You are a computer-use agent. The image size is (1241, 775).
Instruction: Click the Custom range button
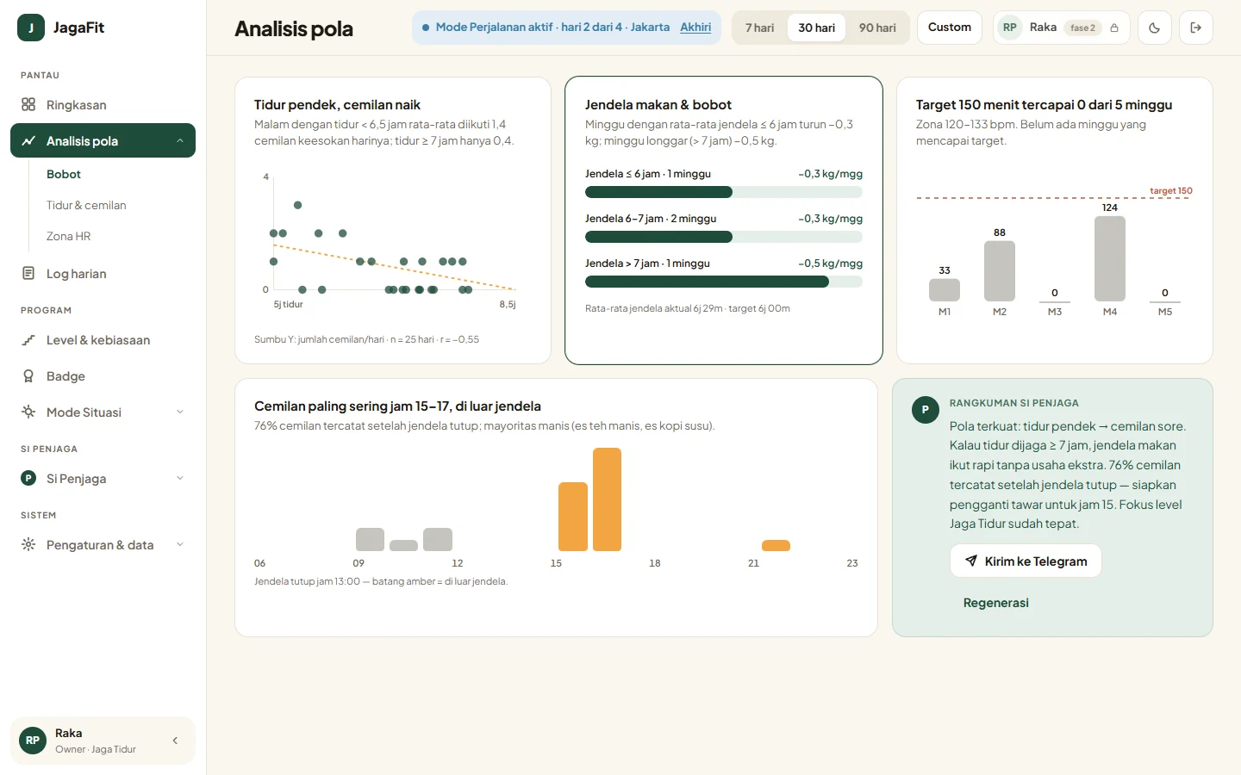click(950, 28)
